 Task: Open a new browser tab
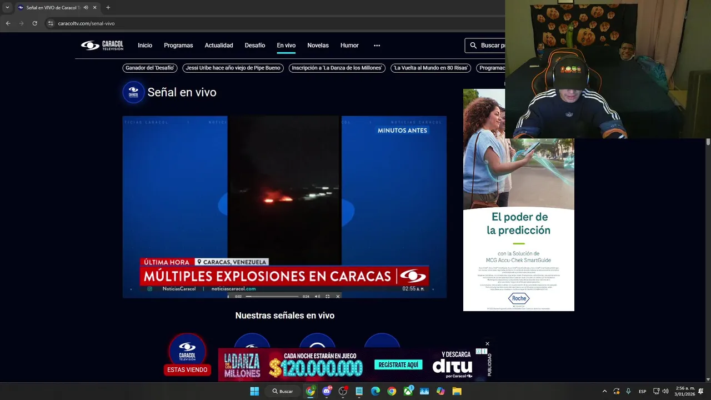pos(108,7)
